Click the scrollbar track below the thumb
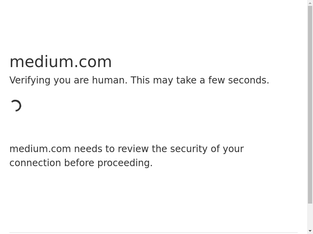 310,216
